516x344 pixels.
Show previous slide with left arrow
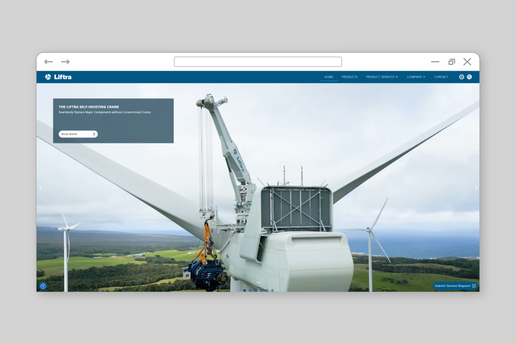(x=41, y=188)
